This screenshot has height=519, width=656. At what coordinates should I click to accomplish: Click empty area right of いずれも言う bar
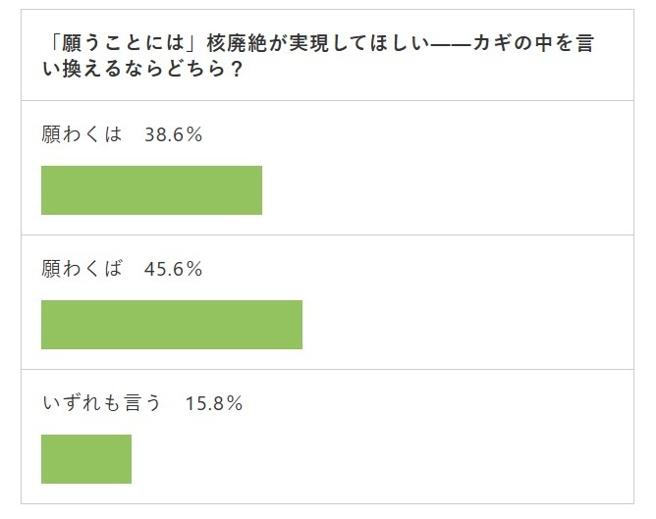pyautogui.click(x=382, y=459)
